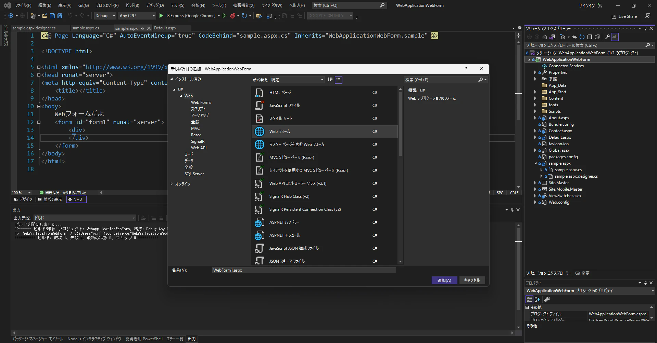The image size is (657, 343).
Task: Click the Hot Reload flame icon
Action: 233,16
